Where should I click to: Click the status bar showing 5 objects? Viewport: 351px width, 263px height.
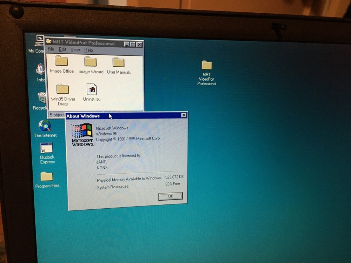[x=56, y=115]
